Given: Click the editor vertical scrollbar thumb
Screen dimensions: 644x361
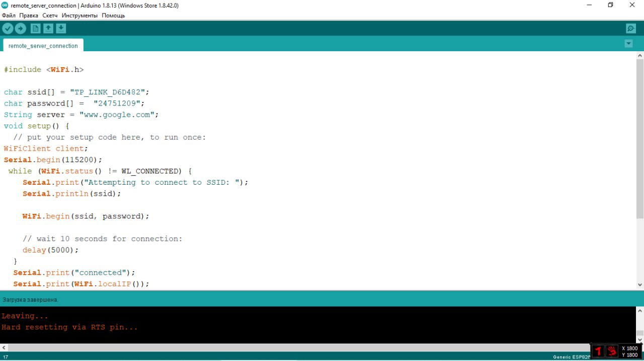Looking at the screenshot, I should (x=640, y=139).
